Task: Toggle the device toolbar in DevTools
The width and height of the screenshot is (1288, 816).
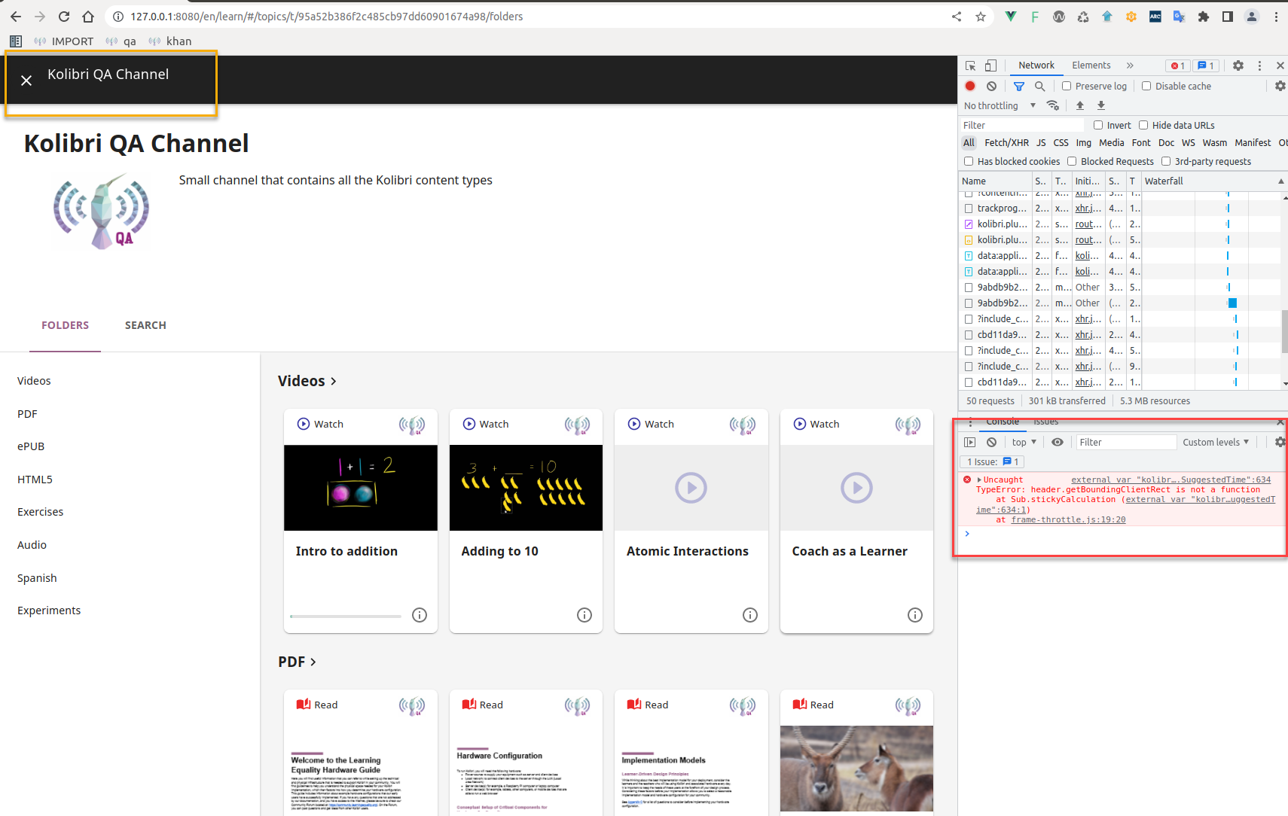Action: pyautogui.click(x=990, y=65)
